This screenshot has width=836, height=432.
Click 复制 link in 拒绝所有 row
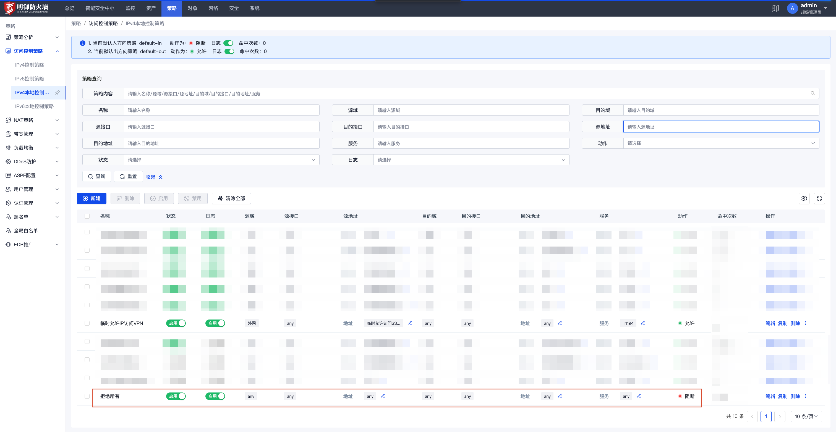click(782, 396)
